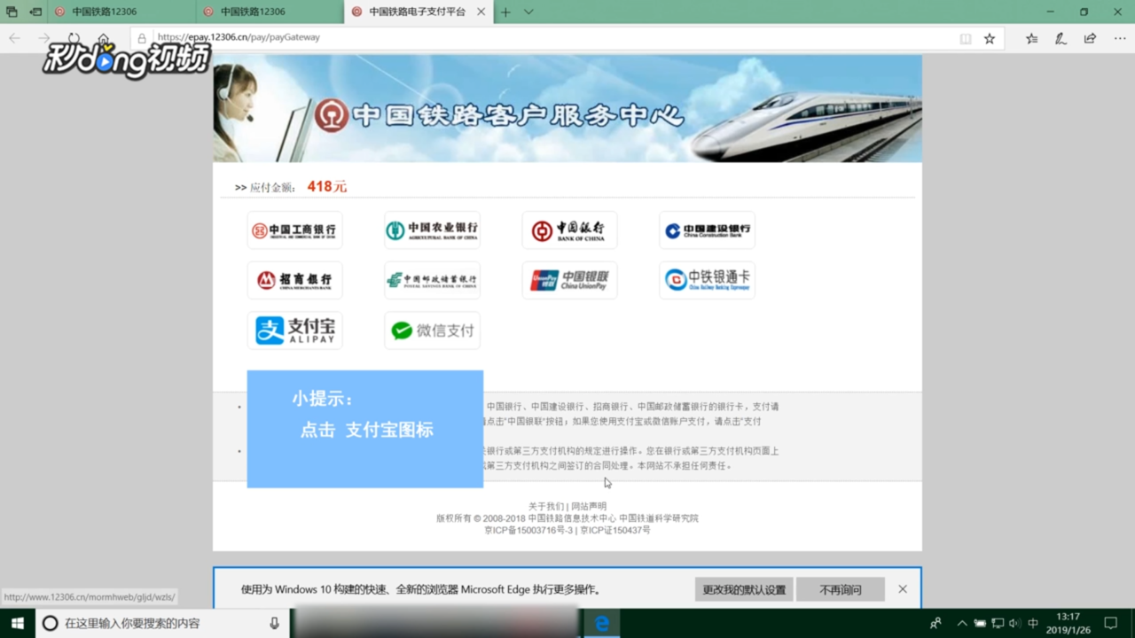Open the 关于我们 footer link
Viewport: 1135px width, 638px height.
(545, 506)
